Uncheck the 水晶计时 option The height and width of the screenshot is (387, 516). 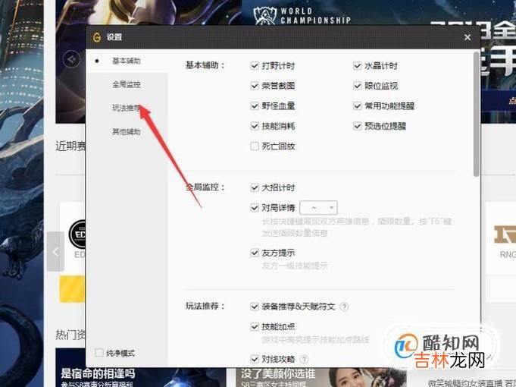358,66
